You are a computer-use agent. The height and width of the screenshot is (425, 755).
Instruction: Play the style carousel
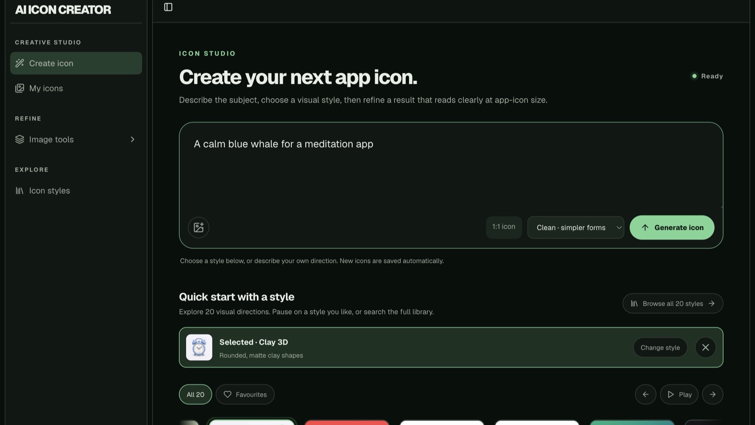click(679, 394)
